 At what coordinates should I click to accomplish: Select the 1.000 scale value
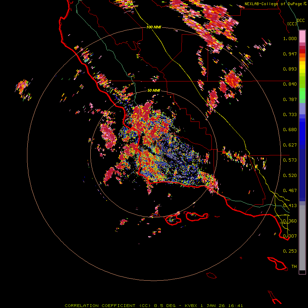[290, 38]
